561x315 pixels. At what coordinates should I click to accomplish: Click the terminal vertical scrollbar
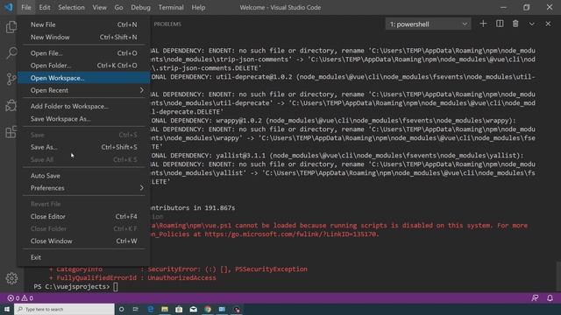(558, 276)
